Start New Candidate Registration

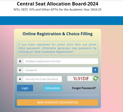pos(58,102)
